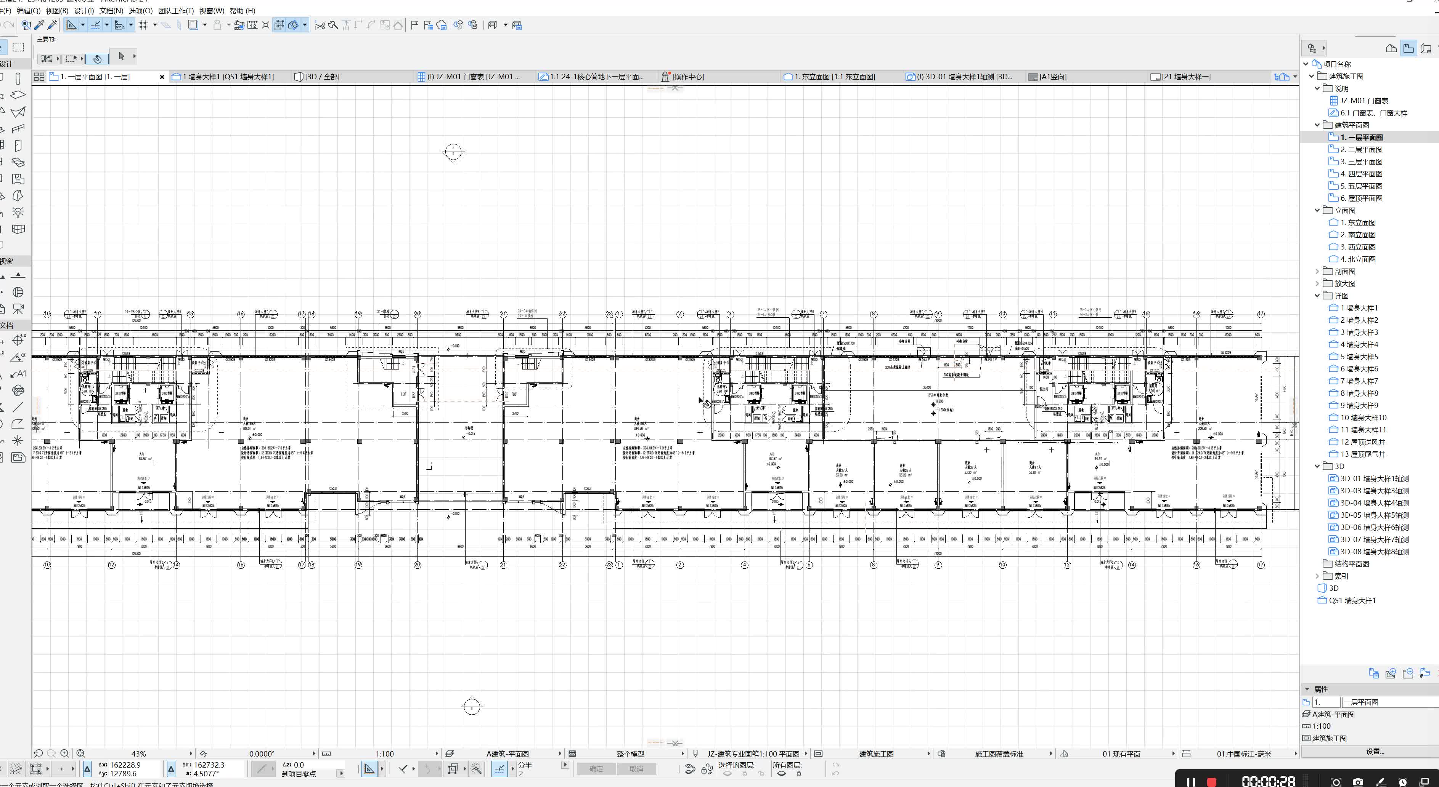Select the Marquee selection tool

tap(19, 47)
